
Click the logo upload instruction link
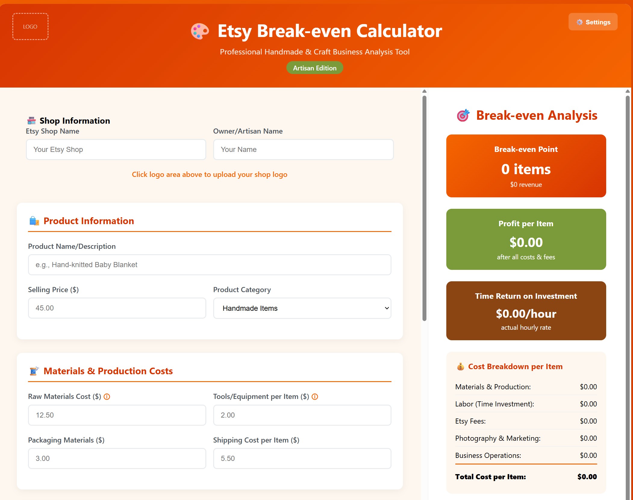(x=209, y=174)
